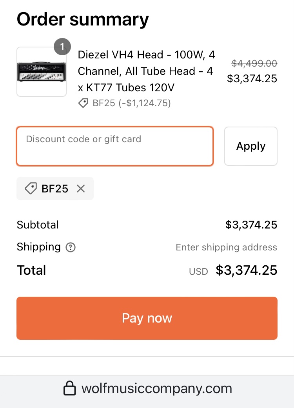This screenshot has height=408, width=294.
Task: Click the Order summary heading
Action: (83, 19)
